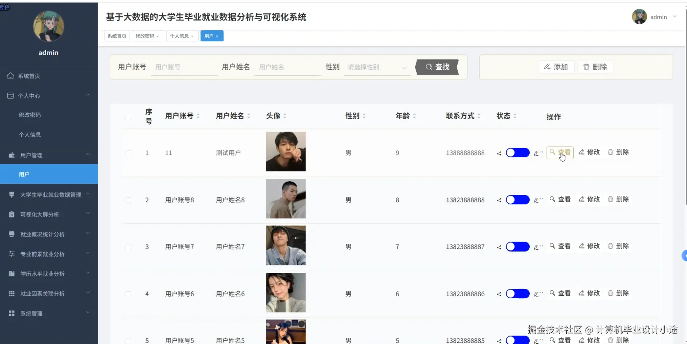The image size is (687, 344).
Task: Click the 大学生毕业就业数据管理 sidebar icon
Action: click(x=12, y=194)
